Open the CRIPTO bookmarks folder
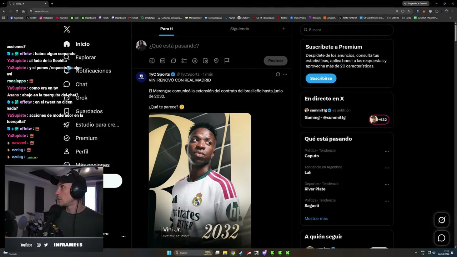This screenshot has width=457, height=257. tap(393, 18)
